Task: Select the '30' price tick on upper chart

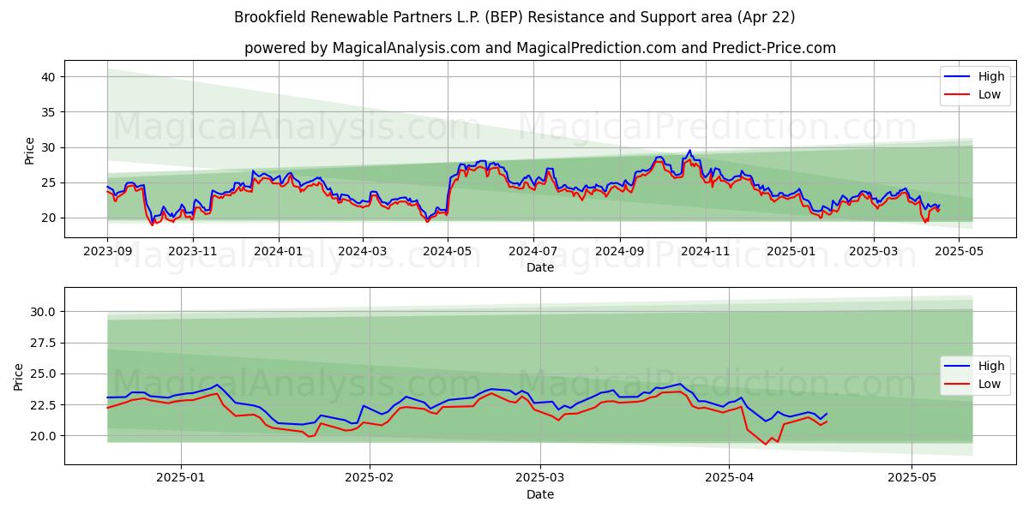Action: [50, 147]
